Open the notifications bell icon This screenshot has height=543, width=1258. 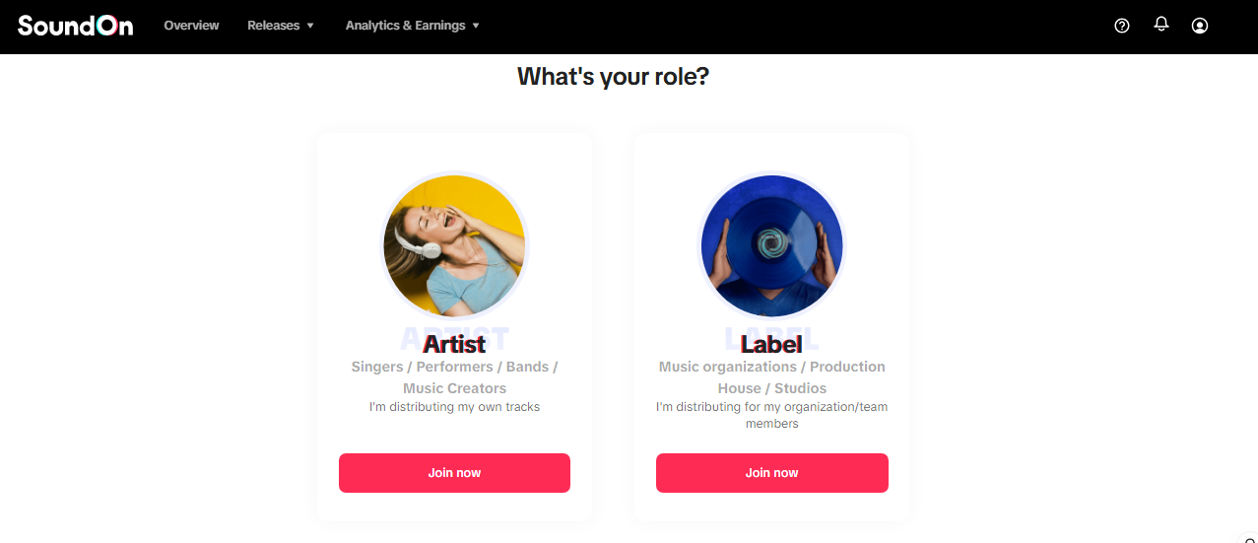1161,25
